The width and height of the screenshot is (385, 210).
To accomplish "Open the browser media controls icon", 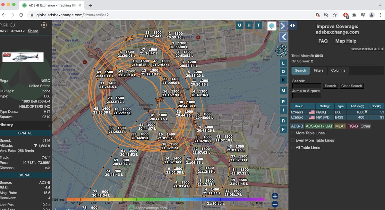I will click(x=363, y=15).
